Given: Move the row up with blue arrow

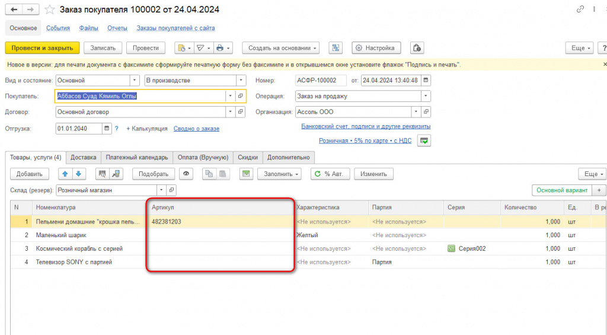Looking at the screenshot, I should point(65,174).
